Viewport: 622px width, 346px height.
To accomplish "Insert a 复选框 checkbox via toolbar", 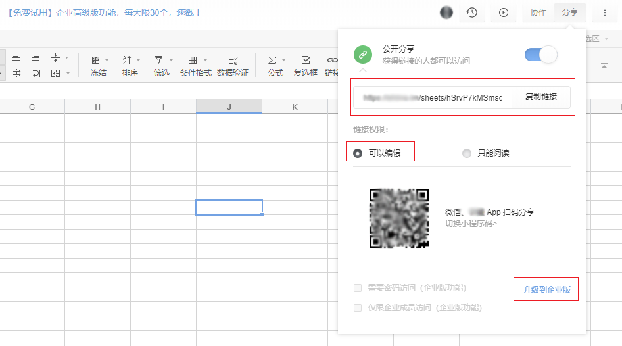I will click(x=306, y=61).
